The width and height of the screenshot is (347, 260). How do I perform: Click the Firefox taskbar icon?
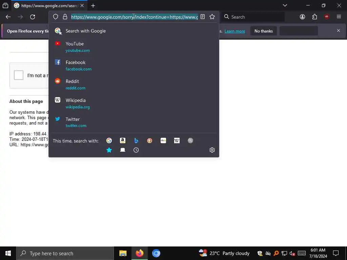tap(139, 253)
